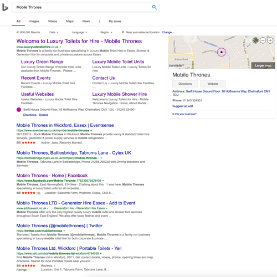Zoom in the map with plus icon
Viewport: 277px width, 277px height.
270,40
